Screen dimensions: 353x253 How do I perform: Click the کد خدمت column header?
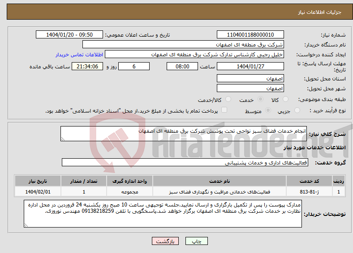(310, 181)
